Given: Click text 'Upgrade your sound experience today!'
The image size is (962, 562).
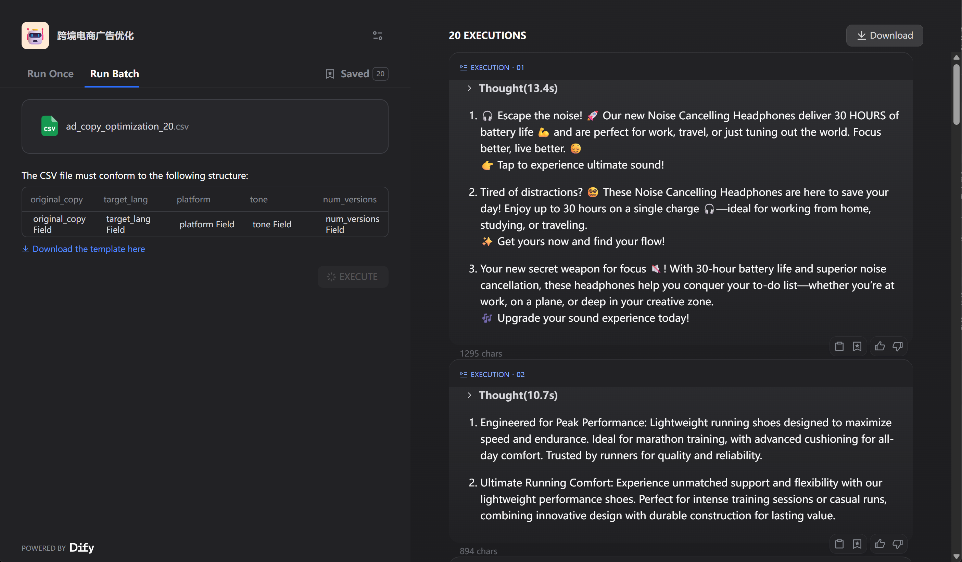Looking at the screenshot, I should 593,318.
